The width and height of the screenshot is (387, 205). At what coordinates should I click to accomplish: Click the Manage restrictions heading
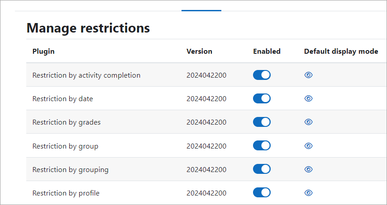(x=88, y=28)
